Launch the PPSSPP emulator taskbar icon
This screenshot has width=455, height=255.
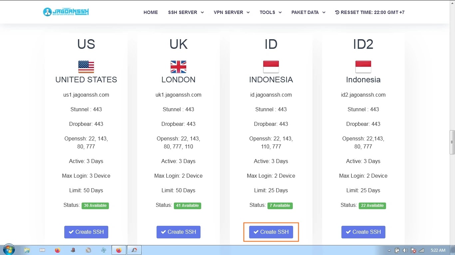point(104,250)
